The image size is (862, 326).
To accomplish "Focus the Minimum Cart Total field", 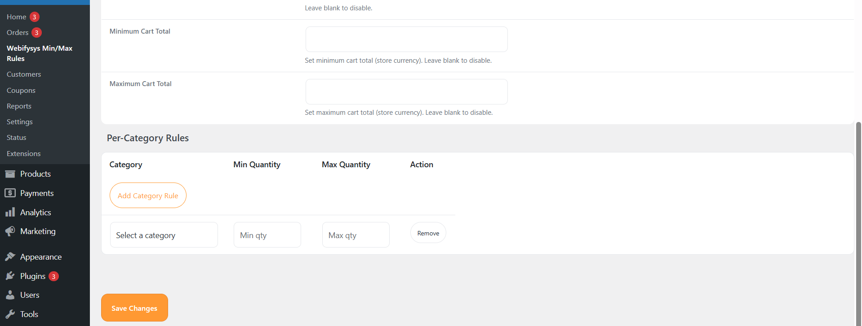I will 407,39.
